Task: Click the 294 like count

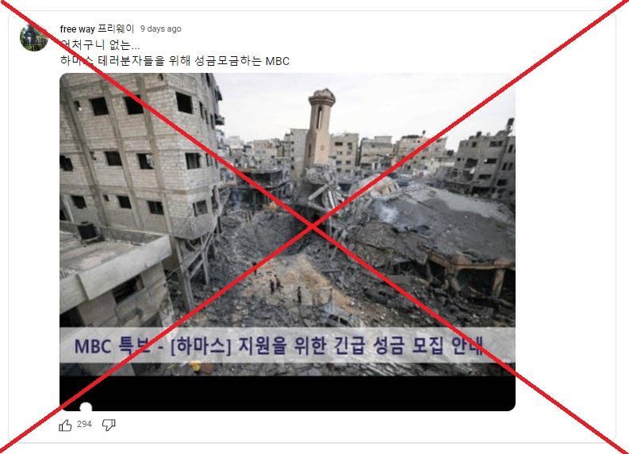Action: point(84,424)
